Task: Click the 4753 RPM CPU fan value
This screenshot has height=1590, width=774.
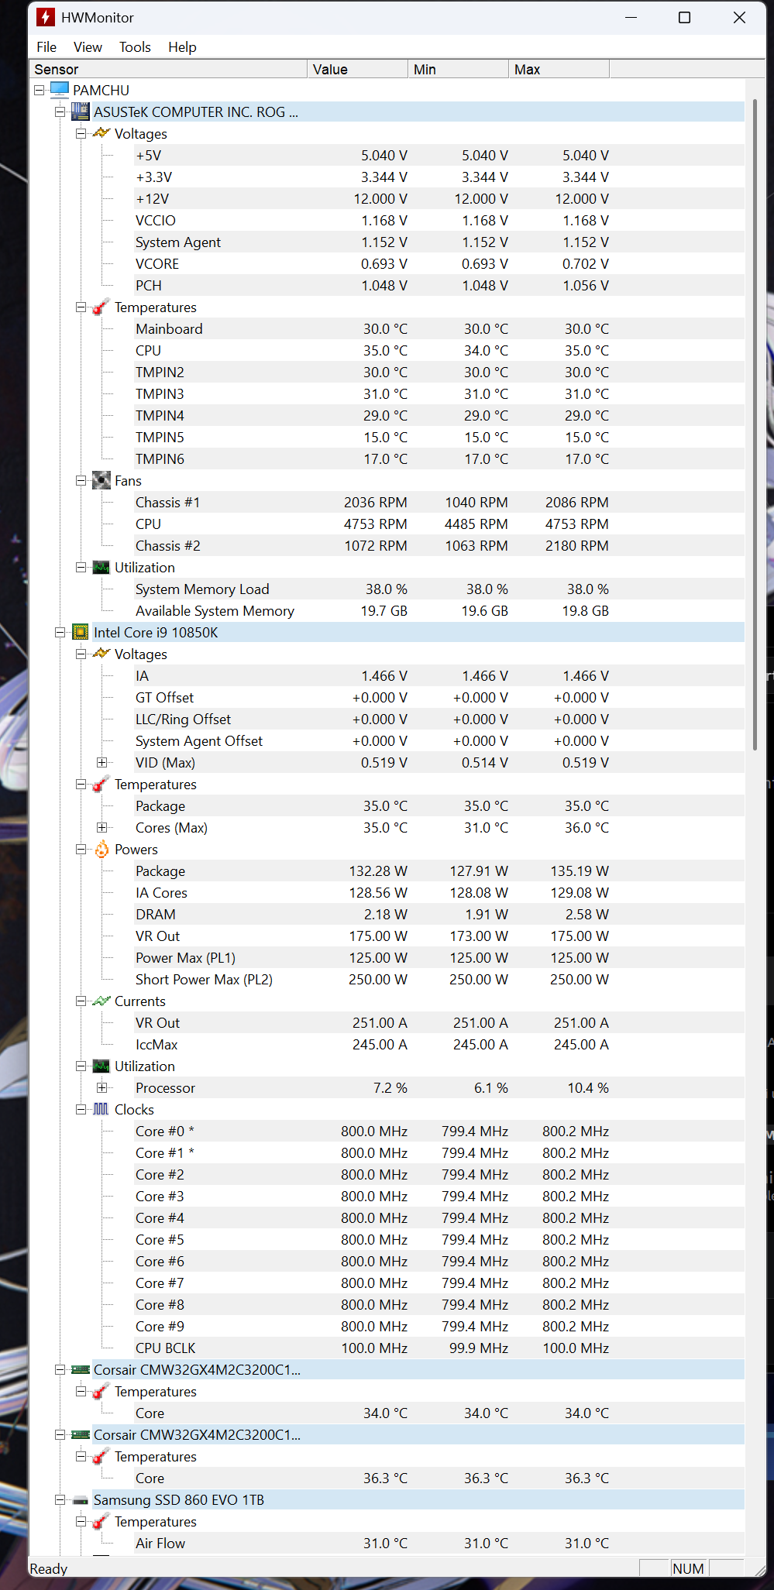Action: pos(376,524)
